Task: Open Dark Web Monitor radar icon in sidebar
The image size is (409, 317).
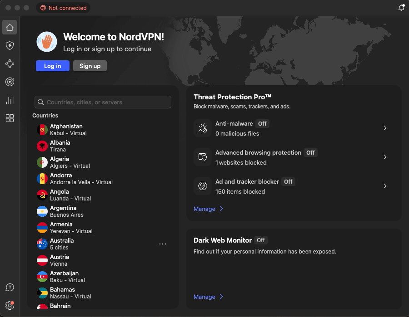Action: pos(10,82)
